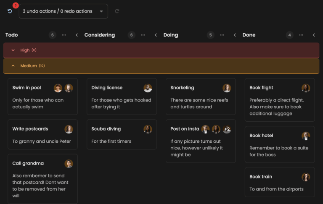Click 'For the first timers' description

pos(111,141)
